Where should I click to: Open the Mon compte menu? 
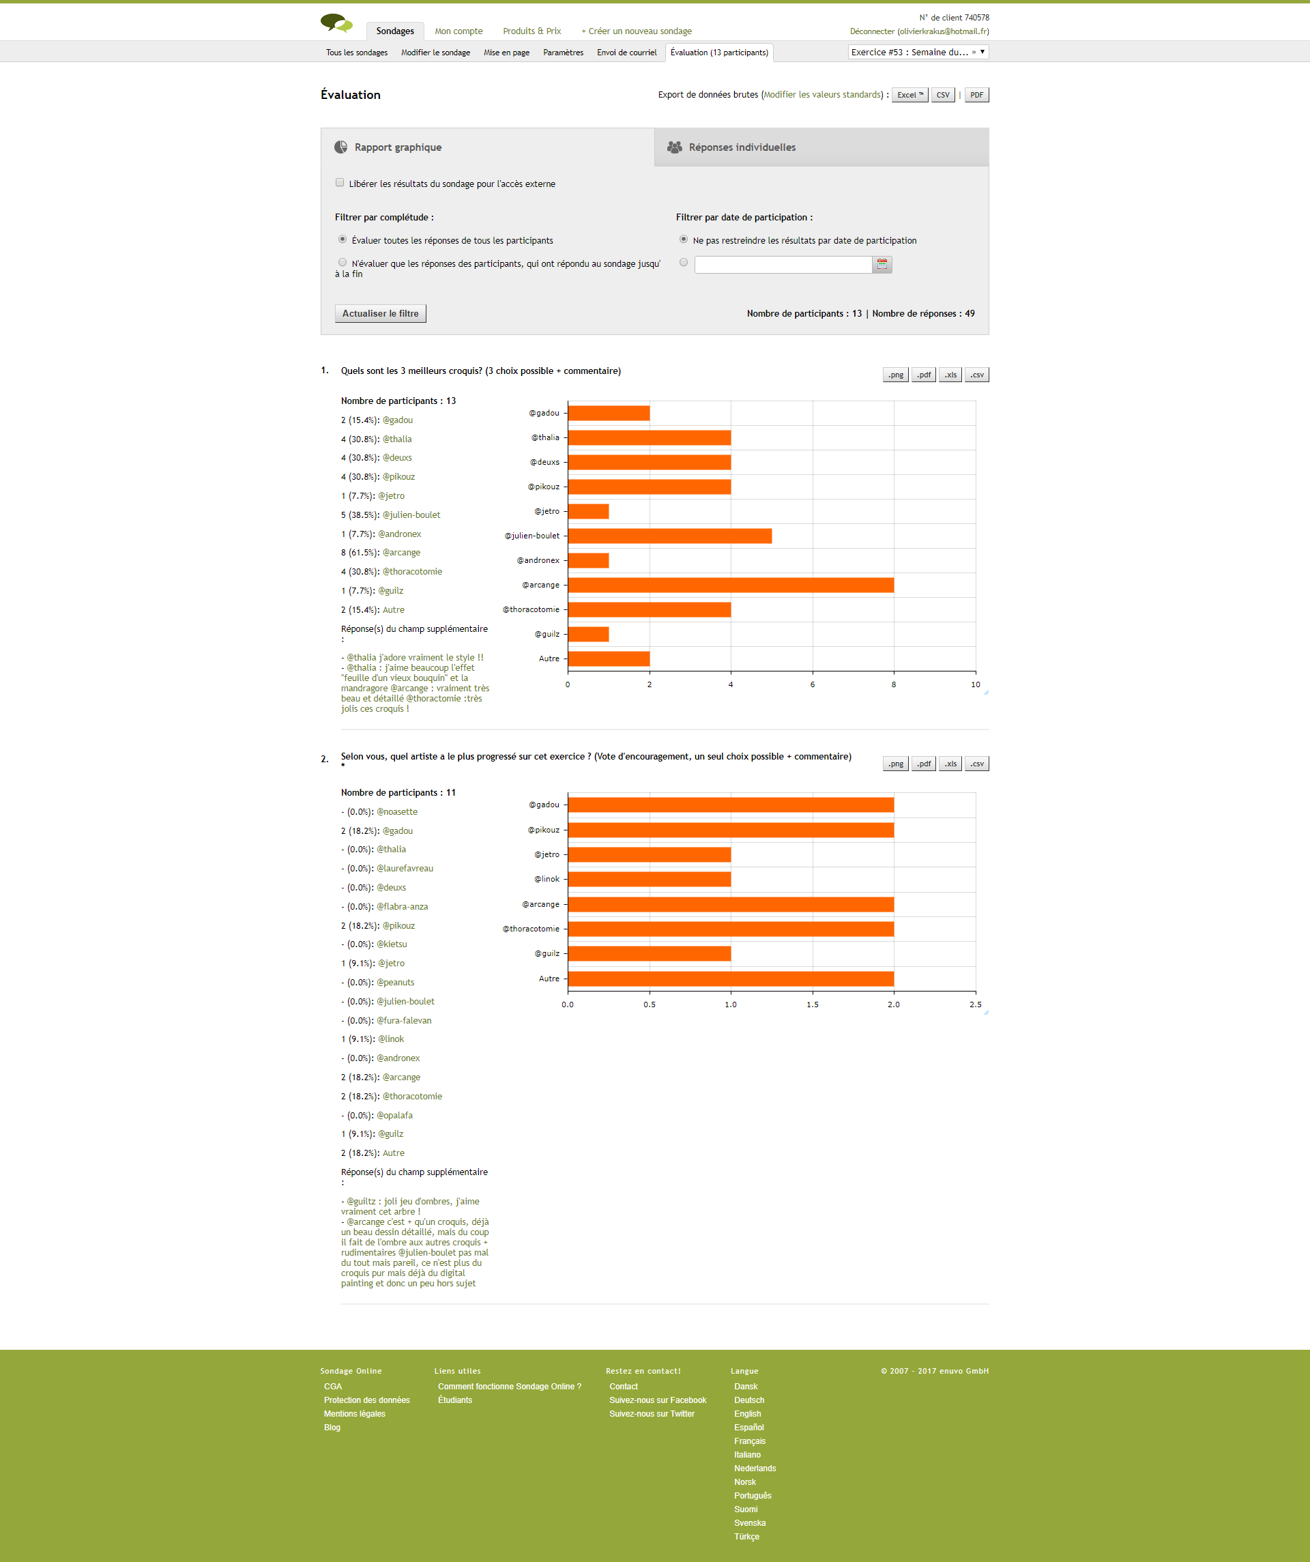click(458, 31)
